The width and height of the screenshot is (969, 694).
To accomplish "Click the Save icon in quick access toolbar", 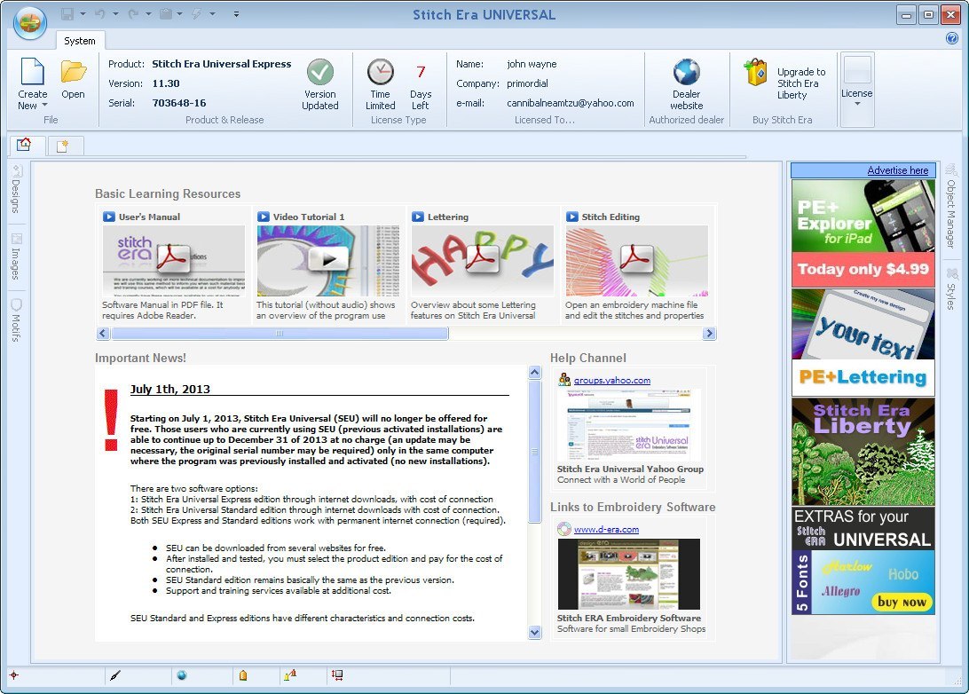I will coord(67,13).
